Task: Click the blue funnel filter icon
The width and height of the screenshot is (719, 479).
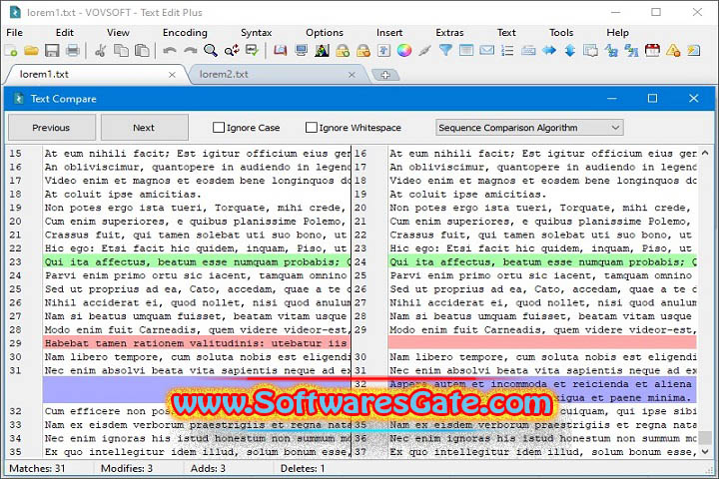Action: coord(445,51)
